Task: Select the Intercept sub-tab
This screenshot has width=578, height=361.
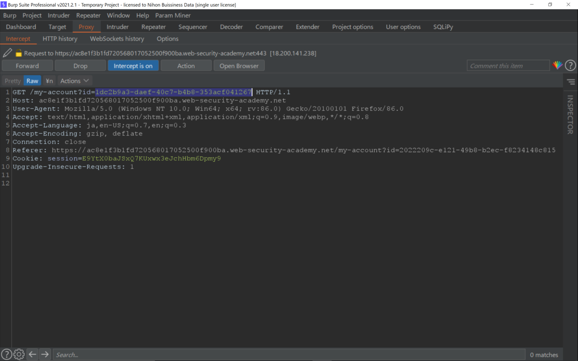Action: [x=18, y=39]
